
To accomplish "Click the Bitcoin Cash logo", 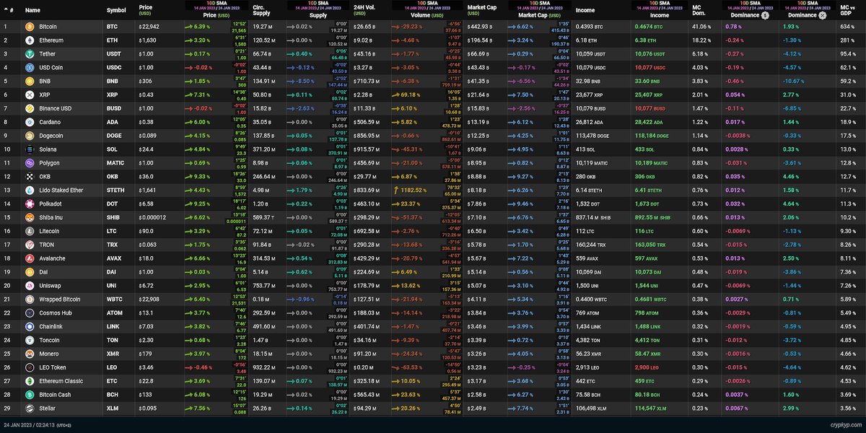I will click(30, 395).
